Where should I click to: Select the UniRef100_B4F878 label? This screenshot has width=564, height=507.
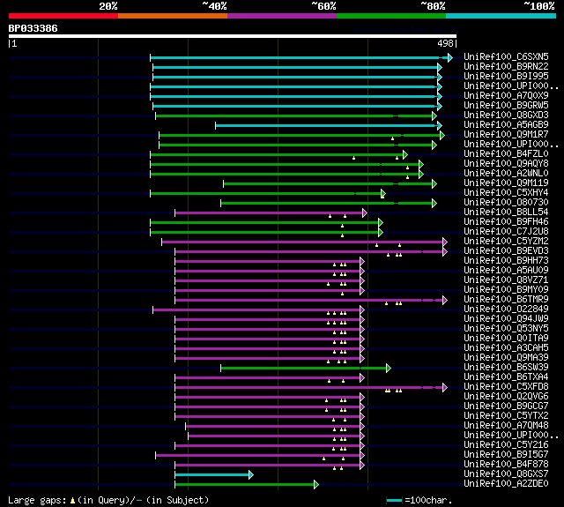506,465
